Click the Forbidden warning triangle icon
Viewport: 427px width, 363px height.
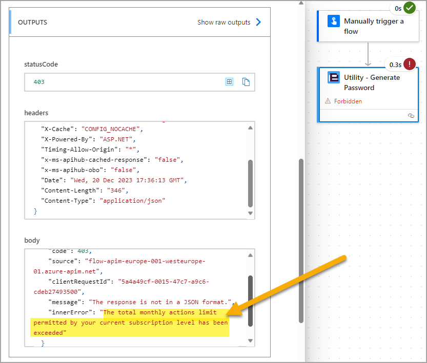coord(328,101)
